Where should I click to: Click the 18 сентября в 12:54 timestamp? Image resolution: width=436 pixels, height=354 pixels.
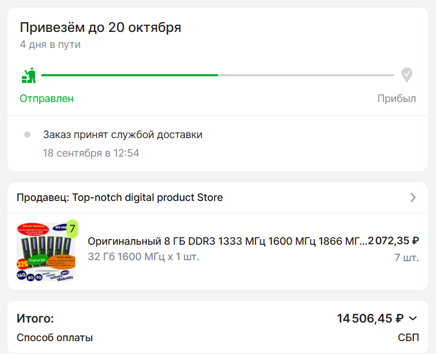tap(91, 153)
